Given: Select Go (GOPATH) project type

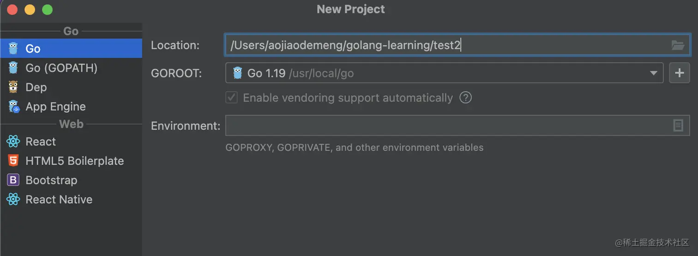Looking at the screenshot, I should pos(61,68).
